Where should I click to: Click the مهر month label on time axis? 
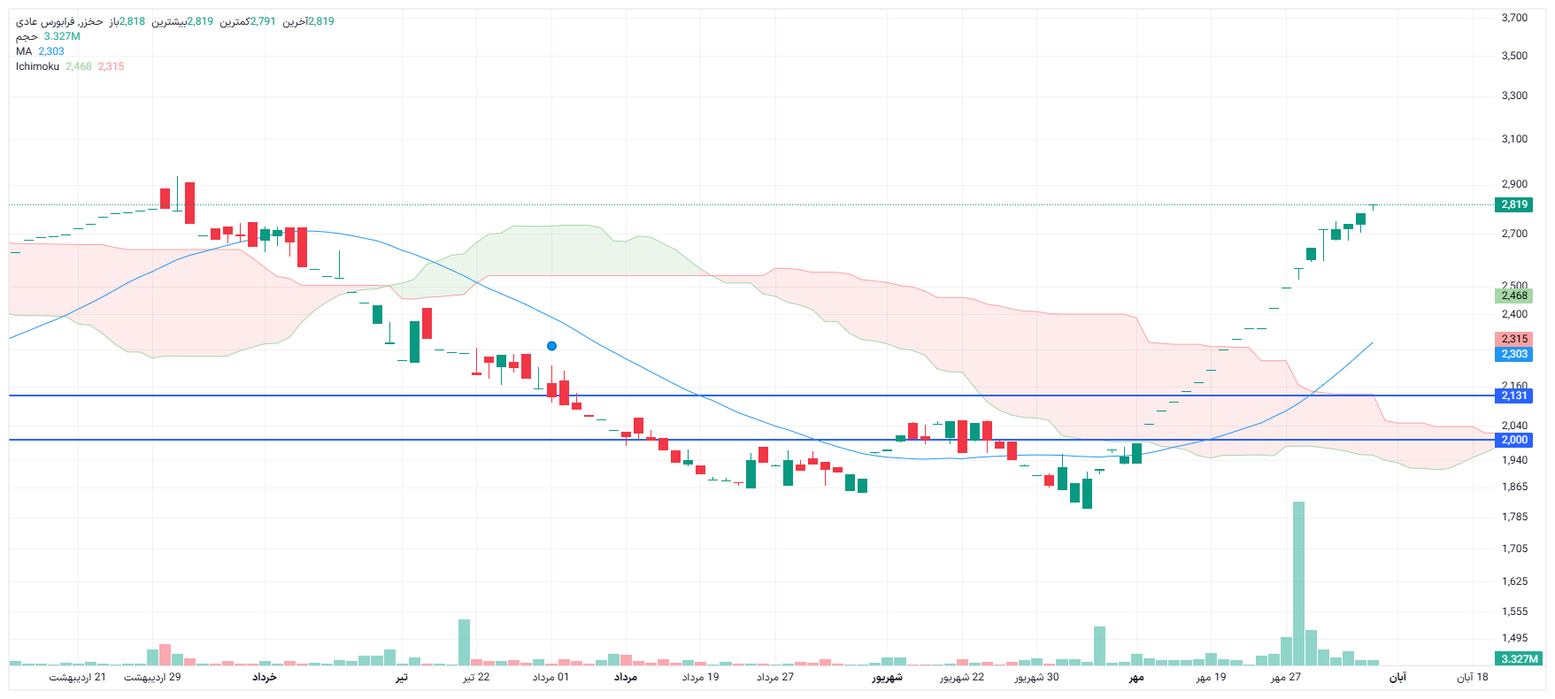pos(1136,678)
